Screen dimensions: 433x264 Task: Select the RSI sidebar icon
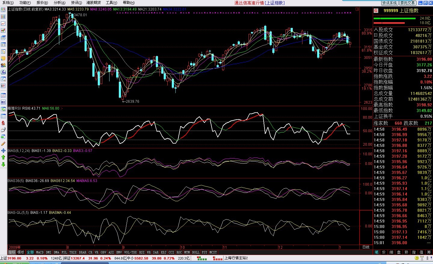click(3, 102)
